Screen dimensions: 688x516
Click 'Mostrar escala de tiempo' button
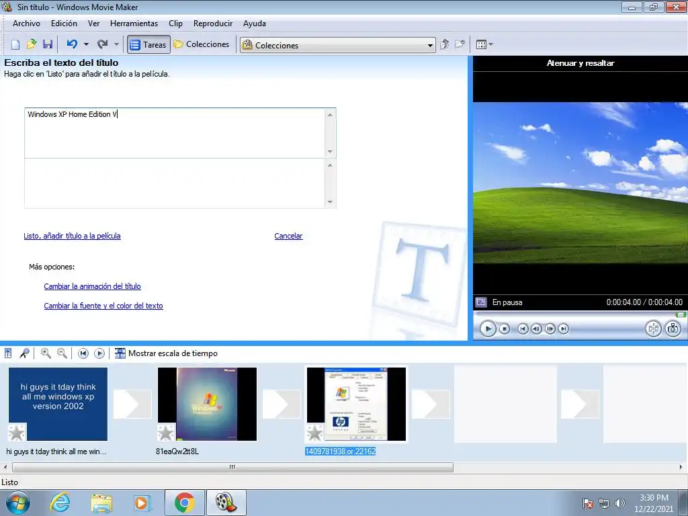(166, 353)
